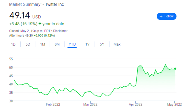This screenshot has height=109, width=186.
Task: Show the 1M chart range
Action: tap(43, 44)
